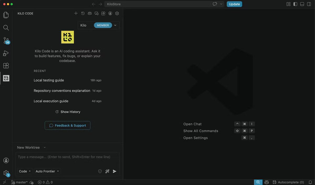Open the Extensions view in activity bar
Screen dimensions: 315x185
coord(6,65)
